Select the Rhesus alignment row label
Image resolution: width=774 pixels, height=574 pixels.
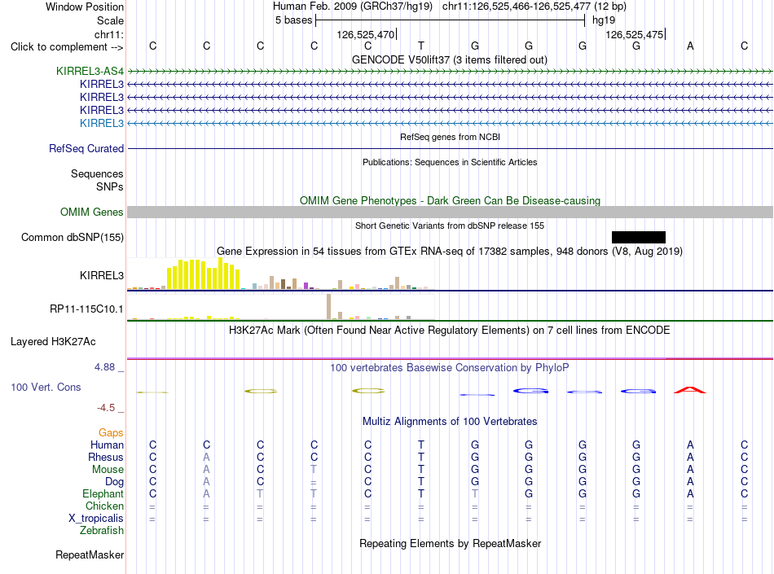(x=106, y=457)
